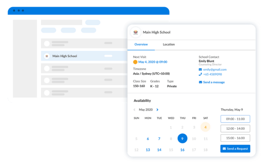
Task: Click the envelope icon next to emily@gmail.com
Action: (200, 69)
